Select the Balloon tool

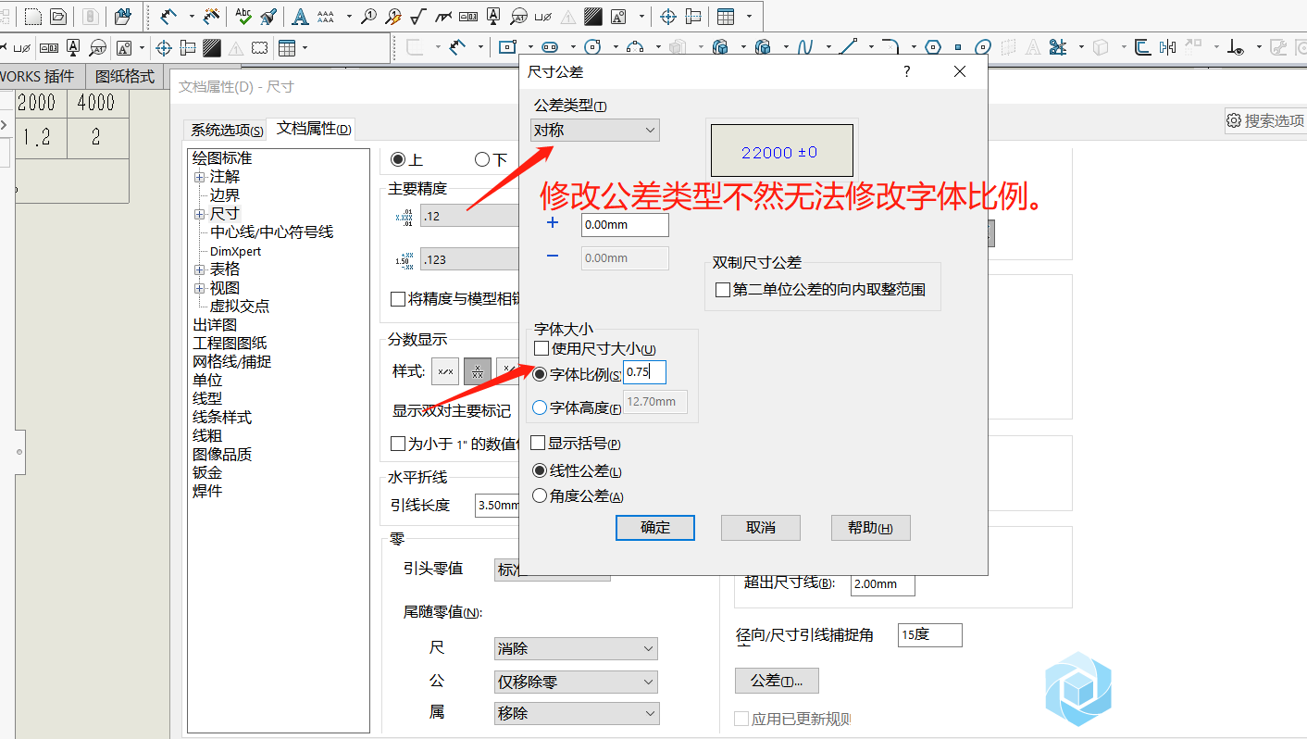pyautogui.click(x=369, y=17)
